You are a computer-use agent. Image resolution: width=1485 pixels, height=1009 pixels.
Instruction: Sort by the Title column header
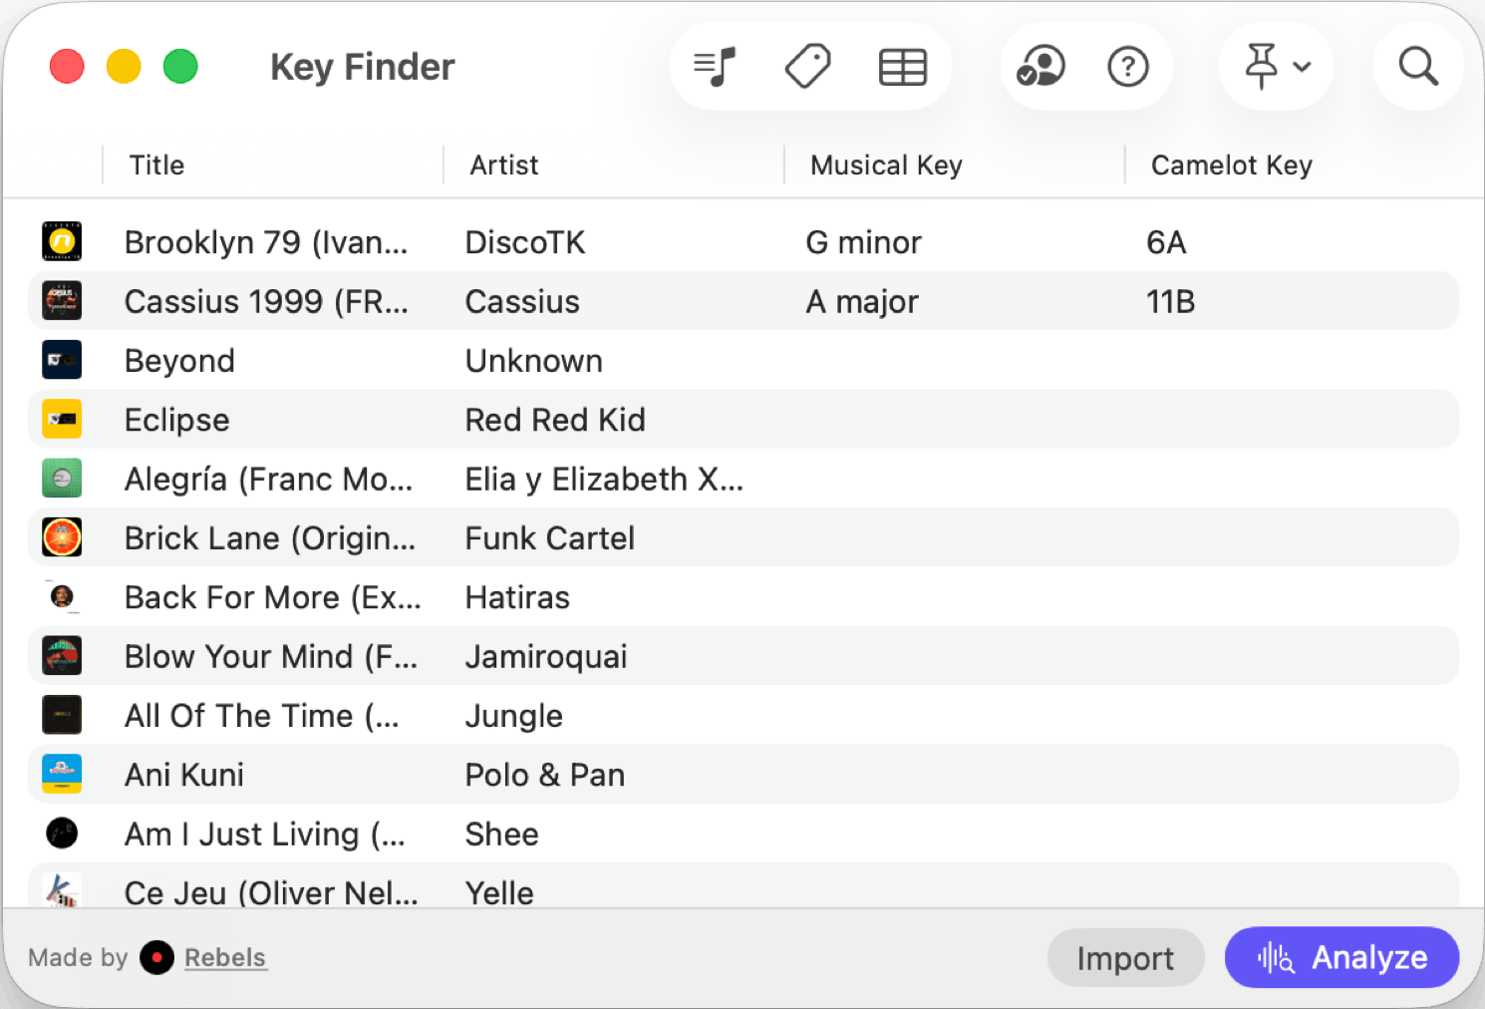click(x=157, y=166)
